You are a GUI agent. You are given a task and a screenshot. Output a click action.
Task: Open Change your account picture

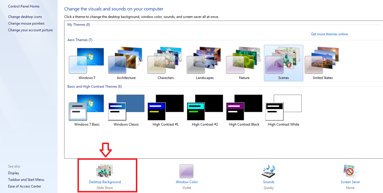pos(30,30)
